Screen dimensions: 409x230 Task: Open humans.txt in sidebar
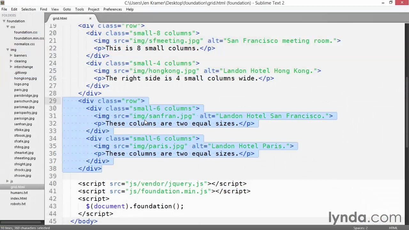[x=19, y=193]
